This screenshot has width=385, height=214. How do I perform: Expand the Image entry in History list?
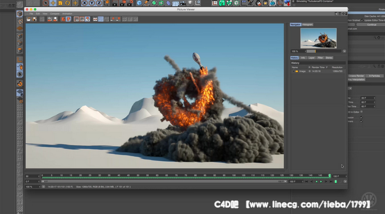click(293, 72)
